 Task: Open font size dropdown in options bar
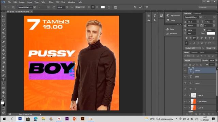(67, 7)
